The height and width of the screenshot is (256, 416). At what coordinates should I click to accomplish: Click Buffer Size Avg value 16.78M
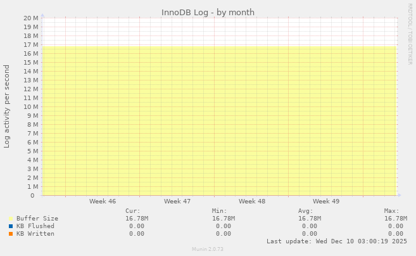pyautogui.click(x=310, y=219)
